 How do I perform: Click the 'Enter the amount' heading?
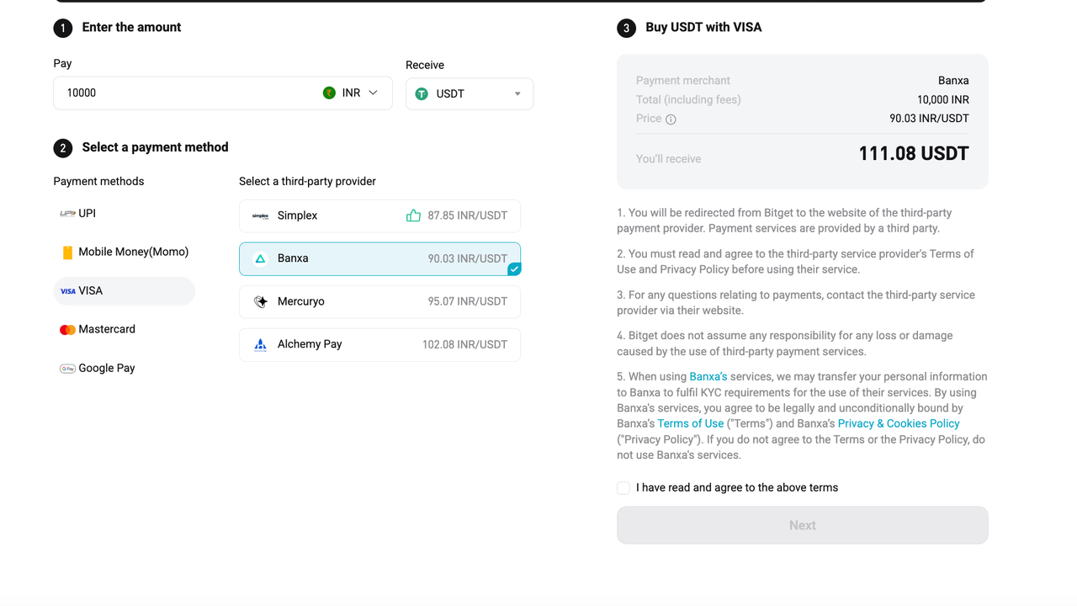click(x=131, y=28)
